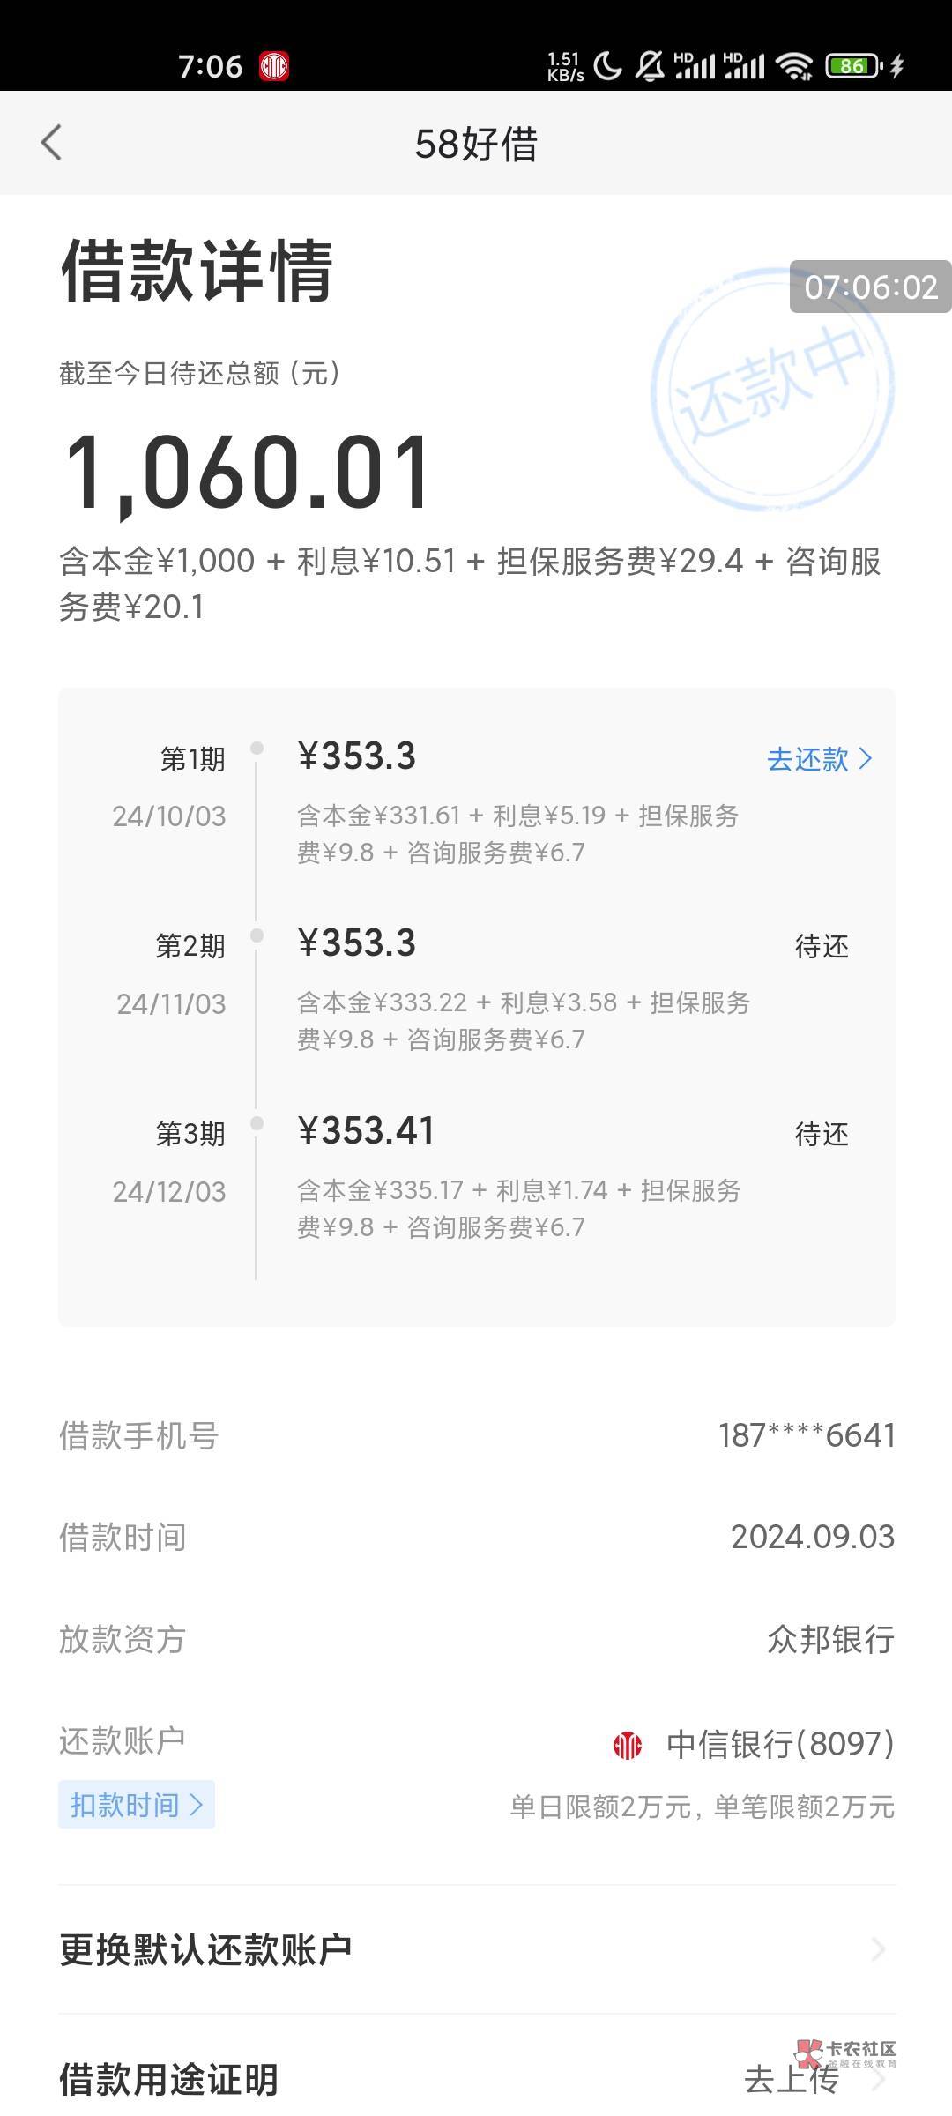
Task: Tap the total amount 1,060.01
Action: [x=248, y=473]
